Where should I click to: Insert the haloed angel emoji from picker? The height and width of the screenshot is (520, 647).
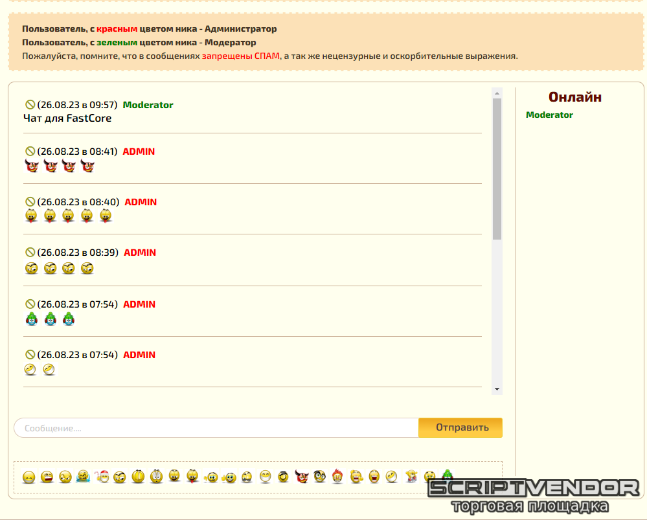[x=283, y=477]
